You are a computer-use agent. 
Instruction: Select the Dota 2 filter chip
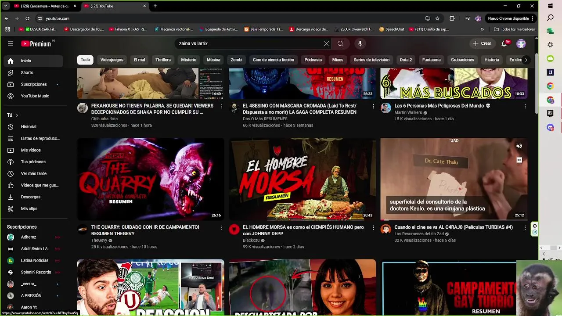406,60
